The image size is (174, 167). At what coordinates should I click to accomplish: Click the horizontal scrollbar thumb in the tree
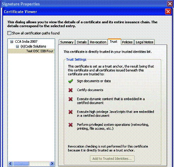(x=21, y=163)
